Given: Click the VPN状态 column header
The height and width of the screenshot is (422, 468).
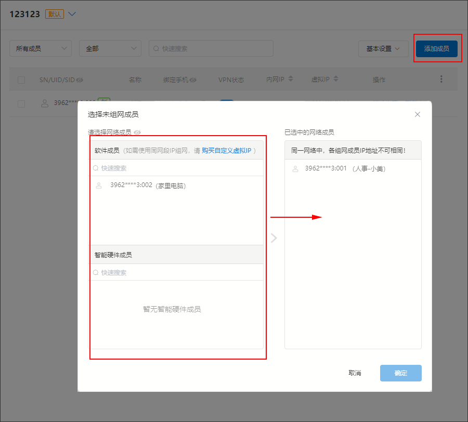Looking at the screenshot, I should (x=231, y=80).
